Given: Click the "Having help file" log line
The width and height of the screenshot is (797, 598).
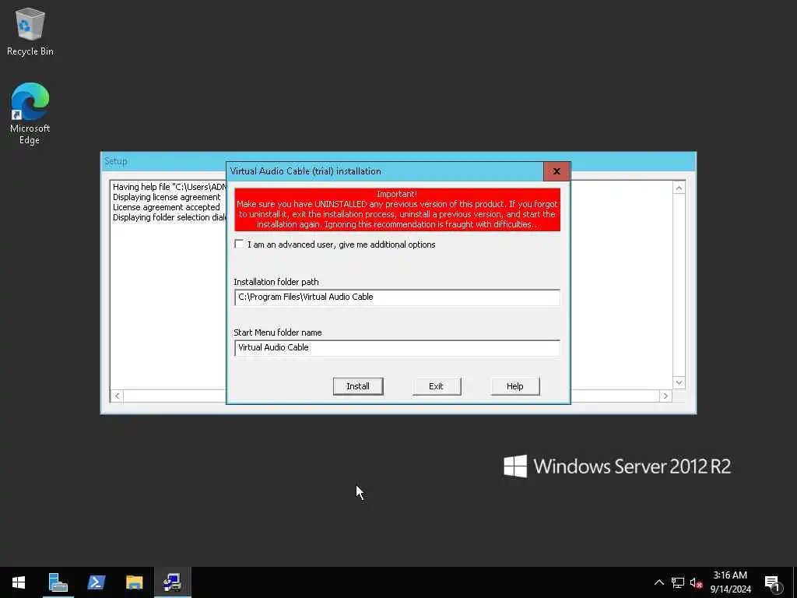Looking at the screenshot, I should (x=169, y=187).
